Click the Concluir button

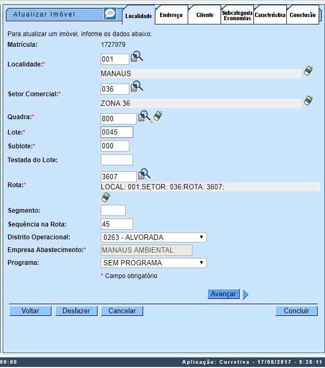coord(296,311)
